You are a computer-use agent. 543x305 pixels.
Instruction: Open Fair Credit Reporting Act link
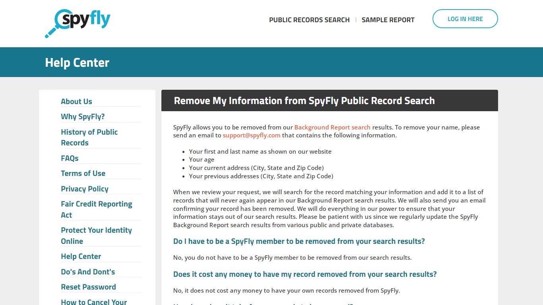coord(97,209)
